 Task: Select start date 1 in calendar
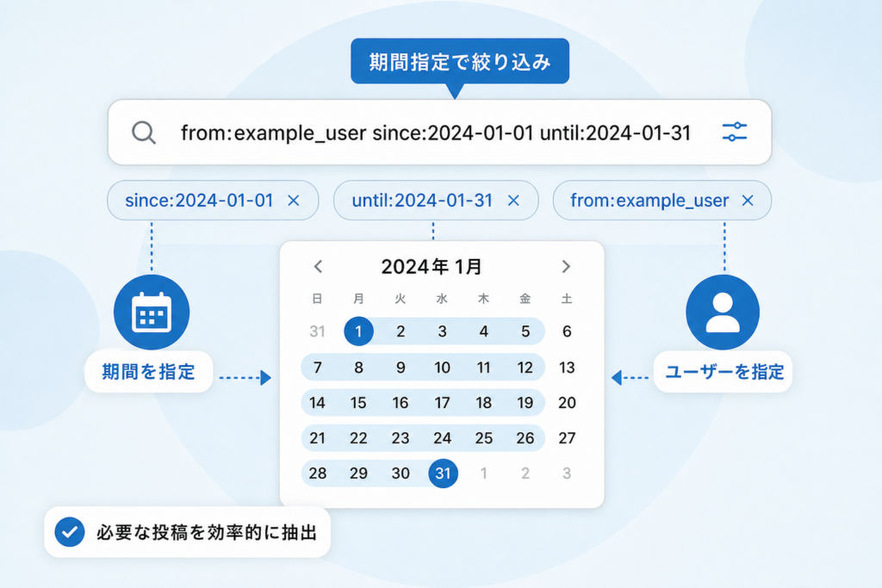[x=359, y=331]
